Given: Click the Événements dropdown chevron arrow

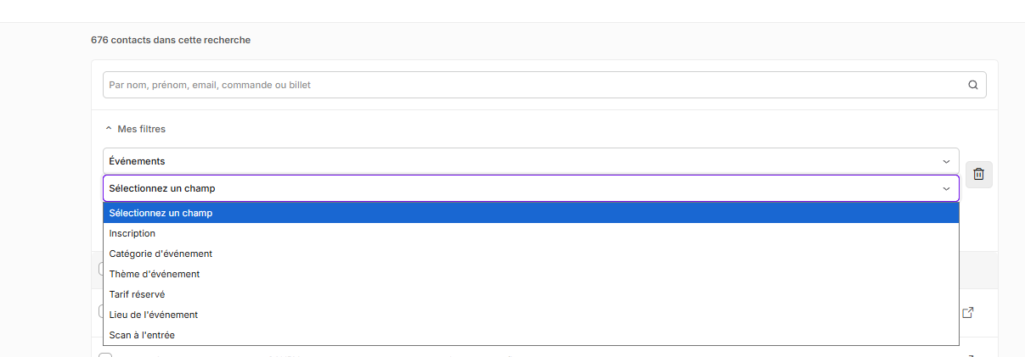Looking at the screenshot, I should pos(946,161).
